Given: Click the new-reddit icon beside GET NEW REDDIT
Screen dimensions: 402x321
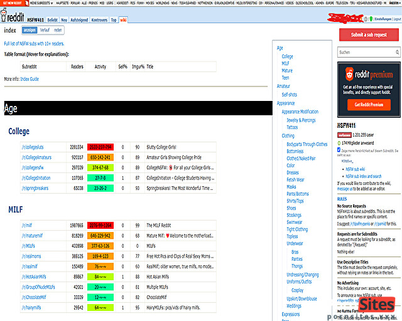Looking at the screenshot, I should [27, 3].
